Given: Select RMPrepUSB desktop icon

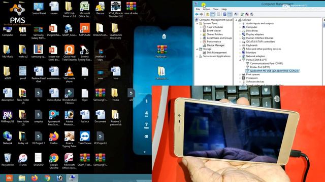Looking at the screenshot, I should 8,117.
